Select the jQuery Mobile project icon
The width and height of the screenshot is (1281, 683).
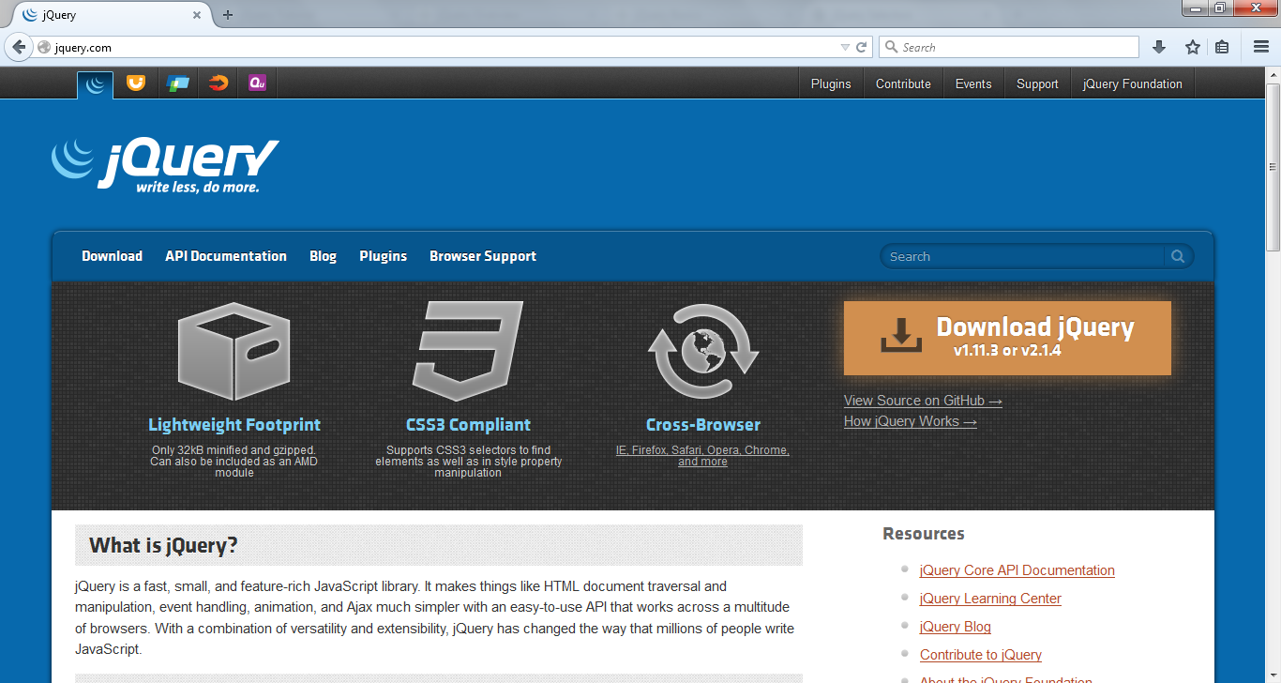pyautogui.click(x=177, y=83)
